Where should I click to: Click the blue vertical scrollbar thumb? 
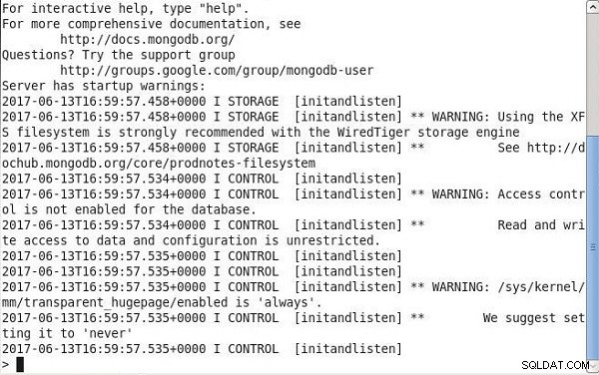tap(592, 247)
